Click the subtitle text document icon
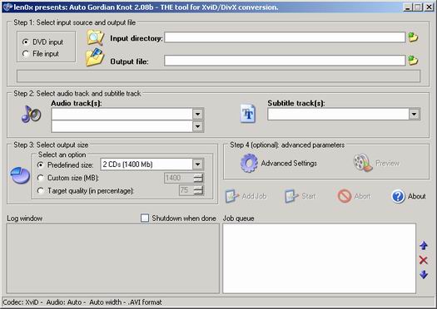This screenshot has height=309, width=437. [248, 114]
